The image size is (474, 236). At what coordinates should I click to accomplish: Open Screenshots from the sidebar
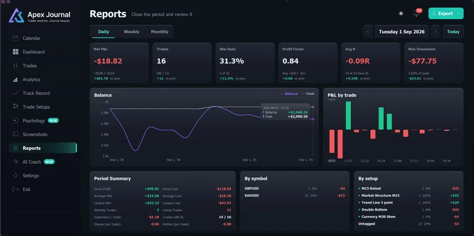click(x=43, y=135)
